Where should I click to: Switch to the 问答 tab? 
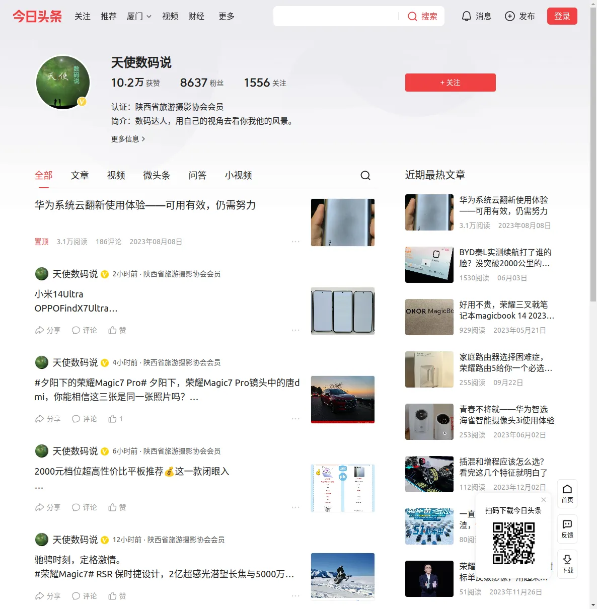[x=198, y=175]
